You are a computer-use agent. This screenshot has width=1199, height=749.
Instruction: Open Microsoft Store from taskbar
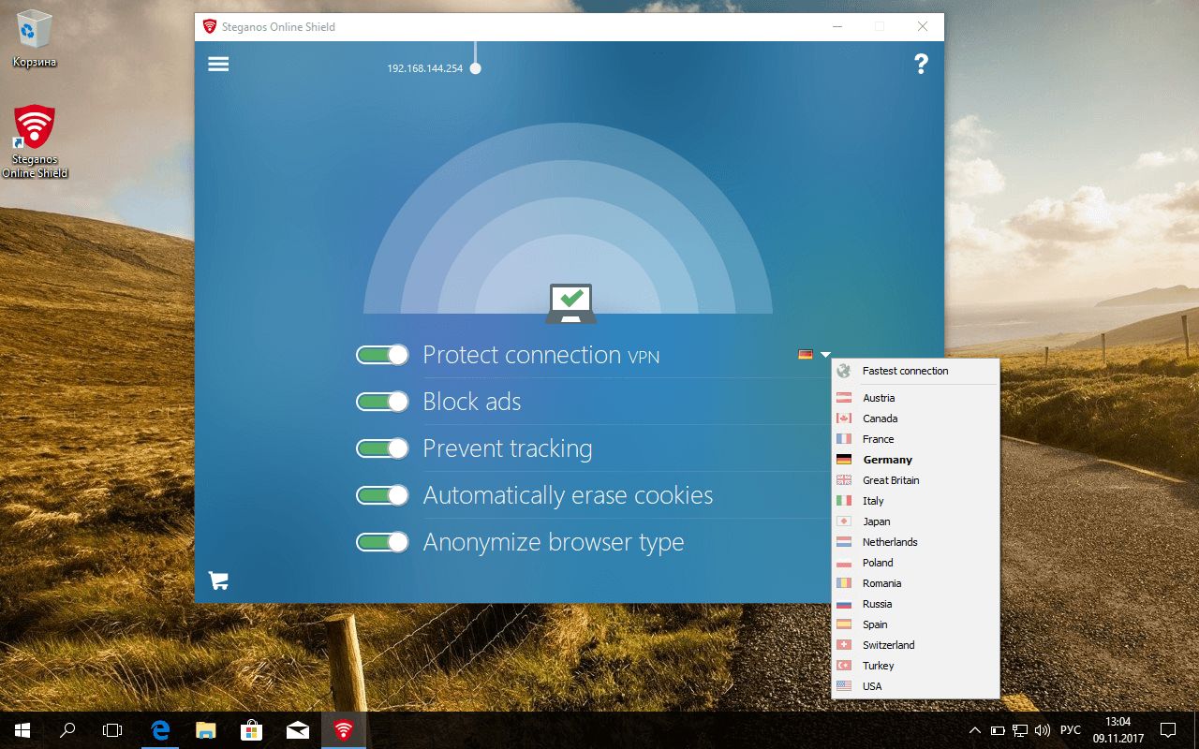tap(251, 730)
